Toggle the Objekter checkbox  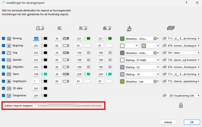(3, 67)
